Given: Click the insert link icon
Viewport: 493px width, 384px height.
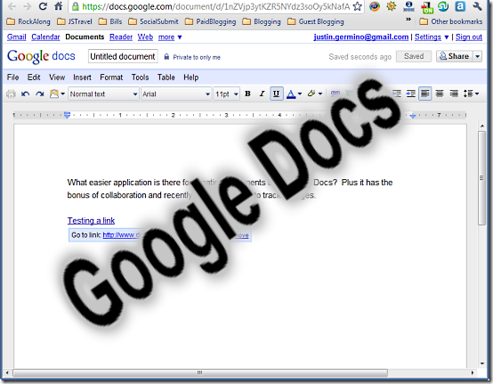Looking at the screenshot, I should [335, 94].
